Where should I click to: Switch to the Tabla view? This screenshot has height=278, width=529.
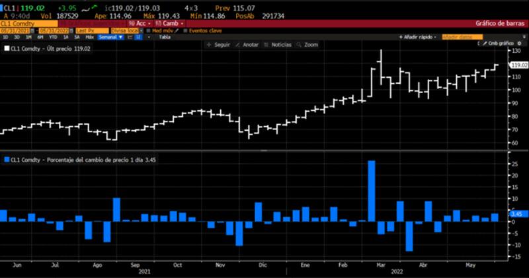point(165,37)
